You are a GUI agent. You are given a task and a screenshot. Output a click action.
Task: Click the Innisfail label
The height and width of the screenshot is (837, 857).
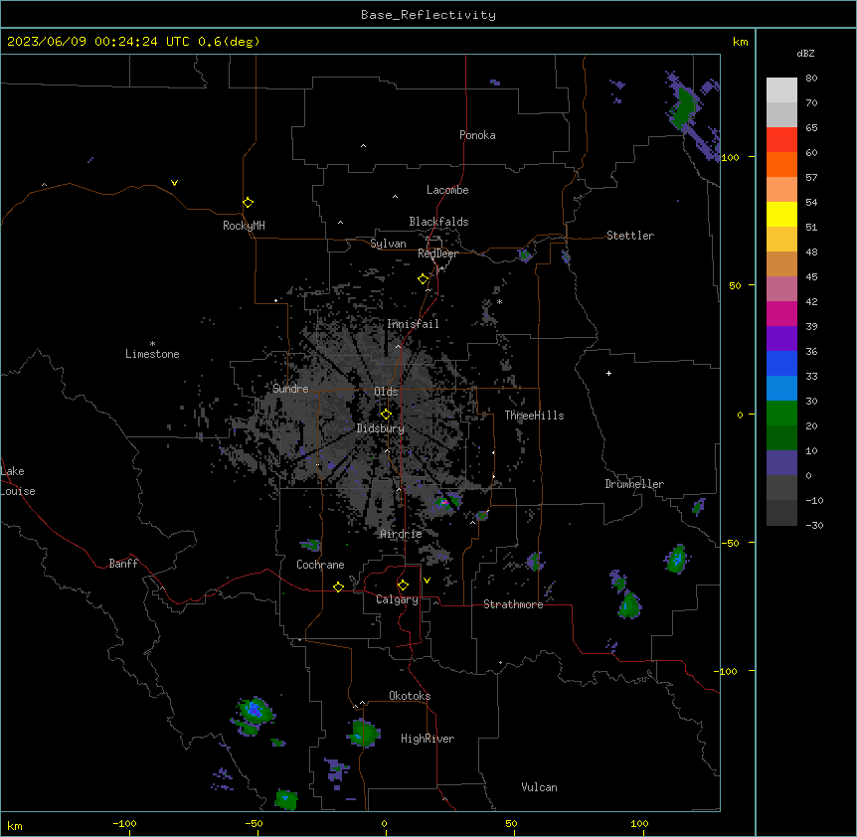pyautogui.click(x=413, y=324)
